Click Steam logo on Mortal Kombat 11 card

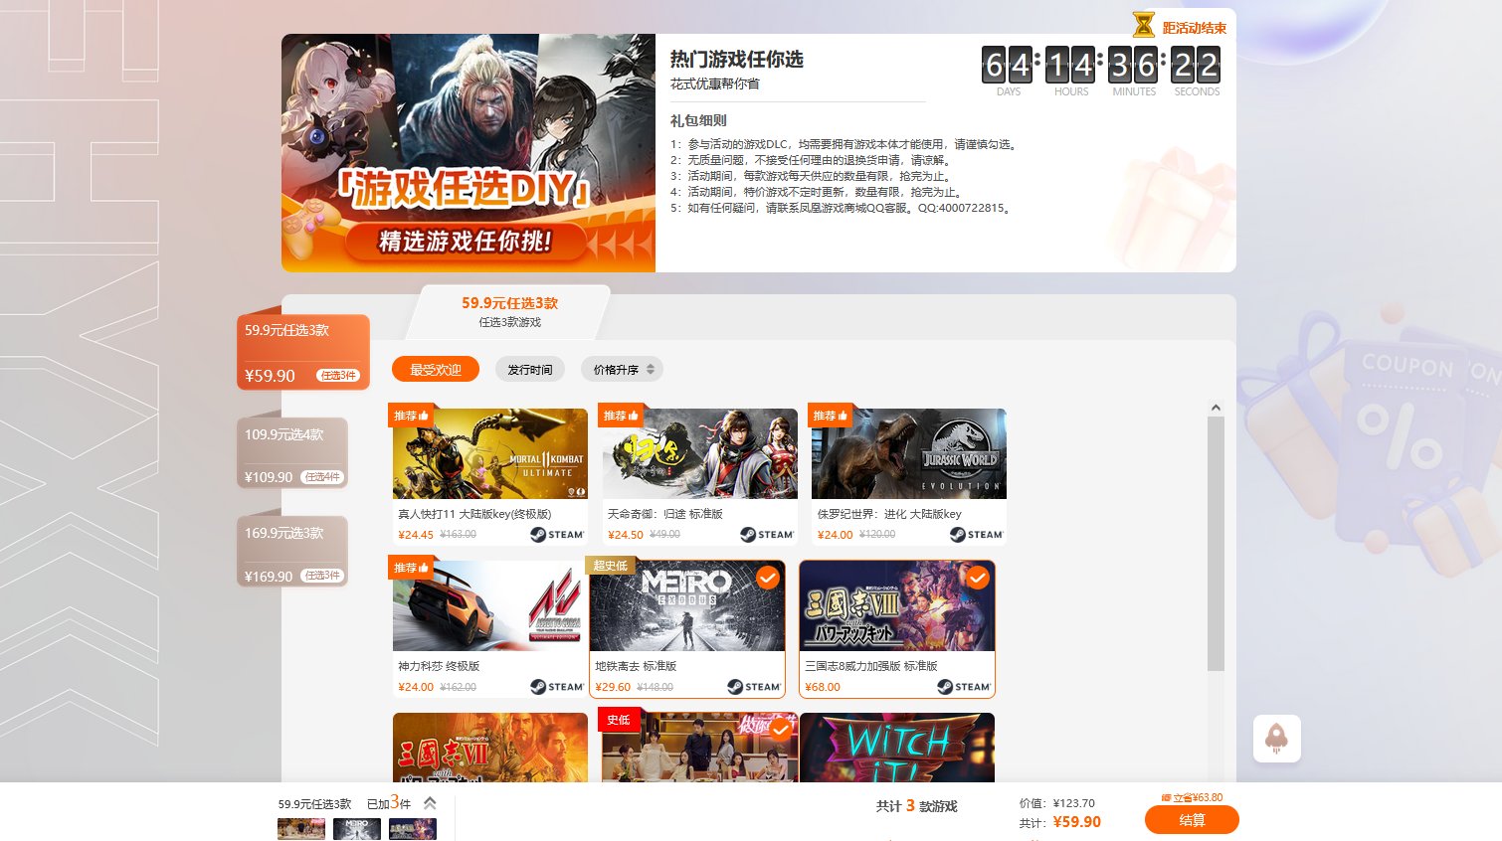[x=556, y=535]
